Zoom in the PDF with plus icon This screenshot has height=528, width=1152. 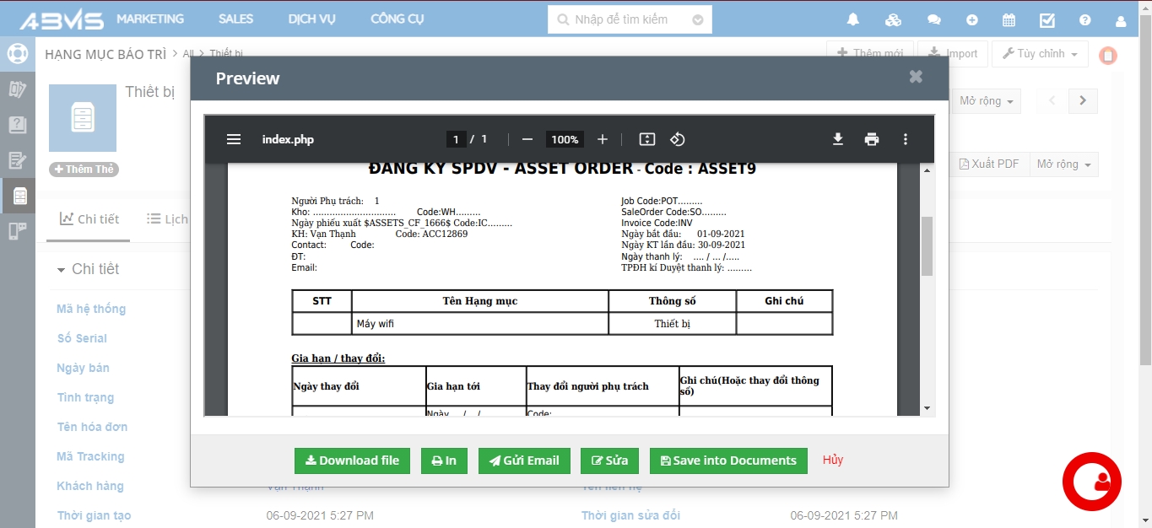[603, 139]
